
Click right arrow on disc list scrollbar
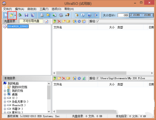[x=152, y=73]
